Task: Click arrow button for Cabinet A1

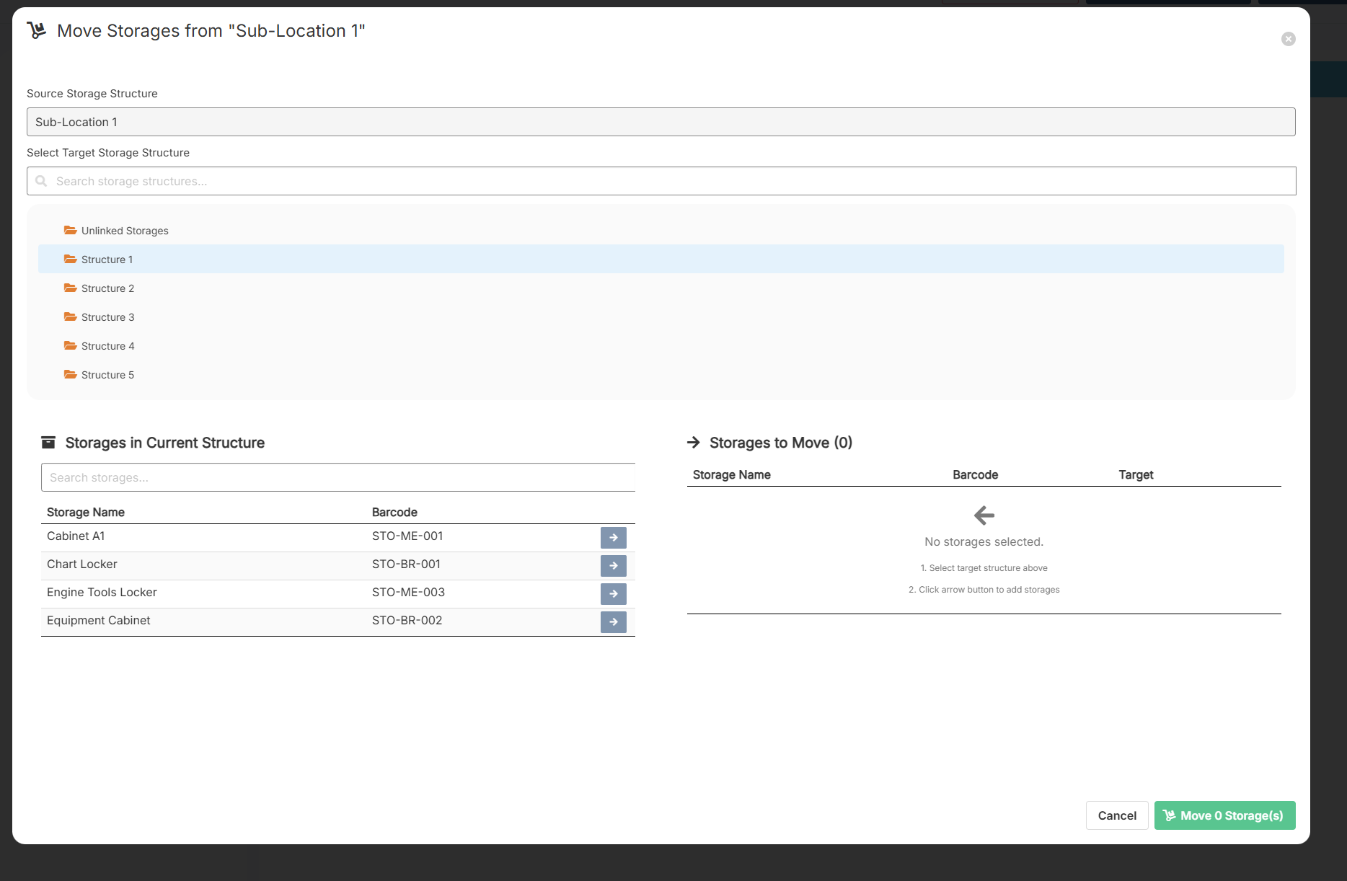Action: (613, 538)
